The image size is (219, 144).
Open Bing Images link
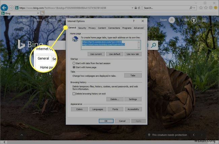(22, 20)
